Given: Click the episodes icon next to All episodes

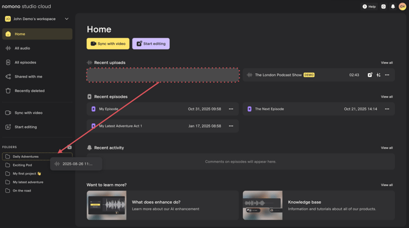Looking at the screenshot, I should (8, 63).
